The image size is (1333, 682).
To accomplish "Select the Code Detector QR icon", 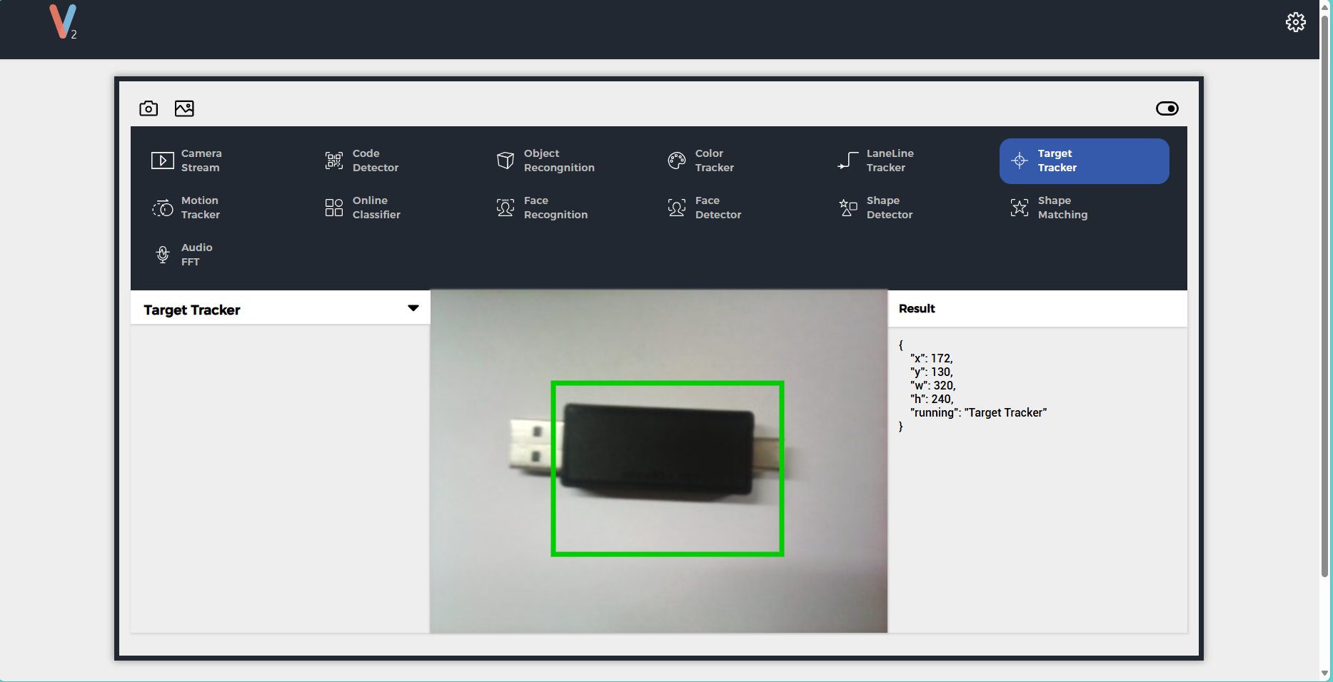I will tap(333, 161).
